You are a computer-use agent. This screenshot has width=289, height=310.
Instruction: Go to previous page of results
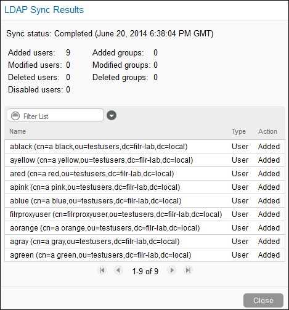pos(118,271)
